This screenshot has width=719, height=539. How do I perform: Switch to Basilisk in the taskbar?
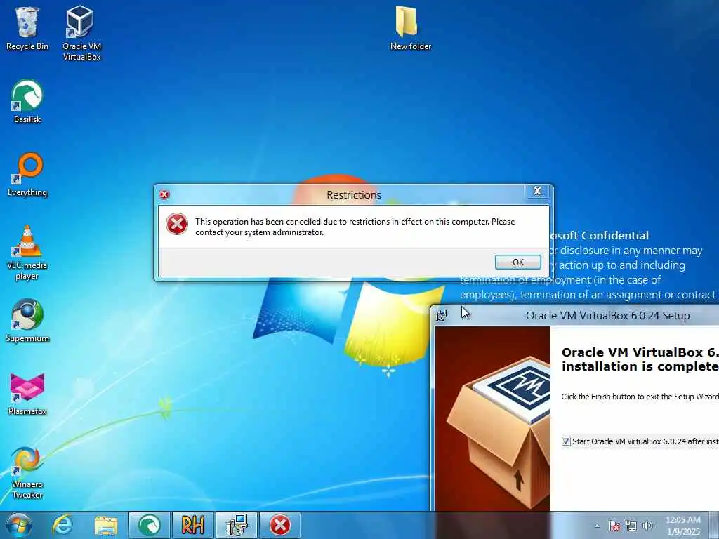[150, 525]
